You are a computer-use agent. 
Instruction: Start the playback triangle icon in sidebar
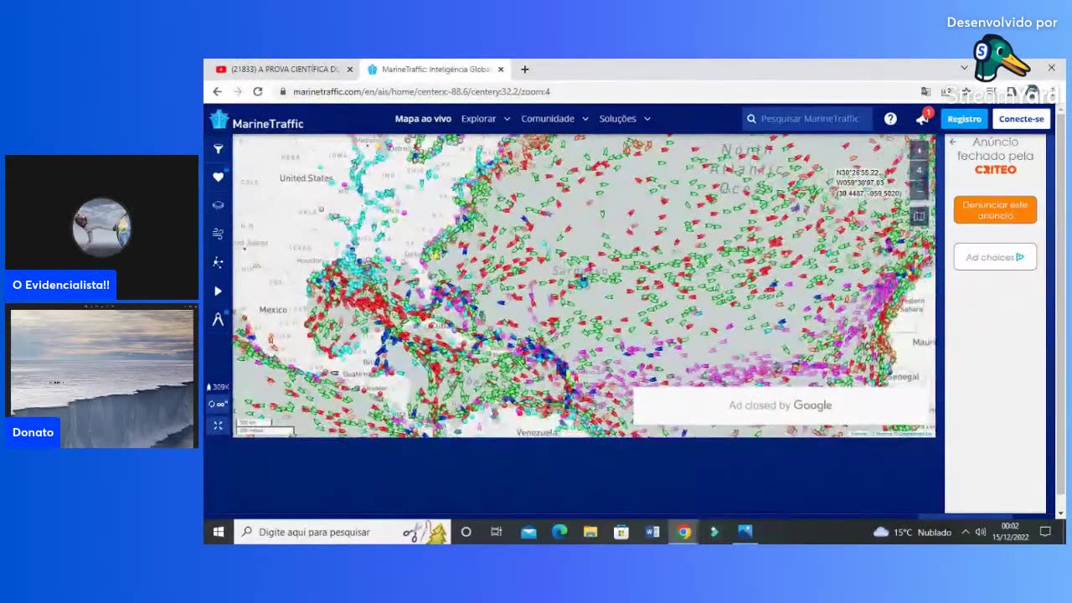[x=218, y=291]
